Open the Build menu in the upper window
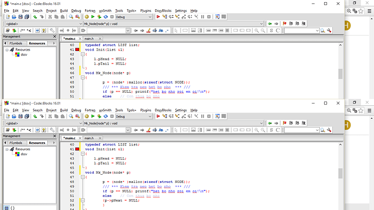374x210 pixels. (x=63, y=11)
